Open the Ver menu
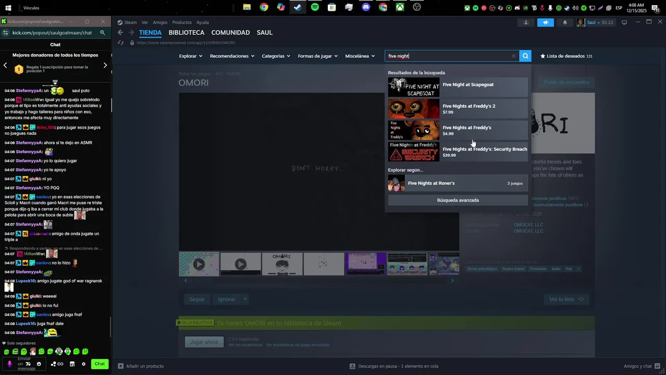666x375 pixels. tap(145, 22)
